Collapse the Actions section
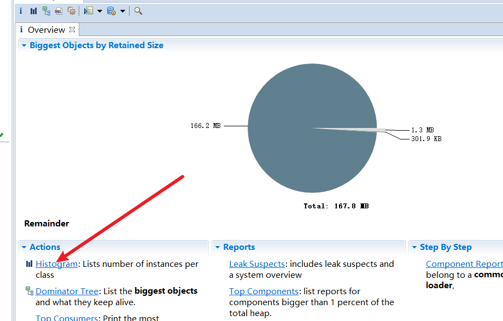The height and width of the screenshot is (321, 503). [24, 247]
